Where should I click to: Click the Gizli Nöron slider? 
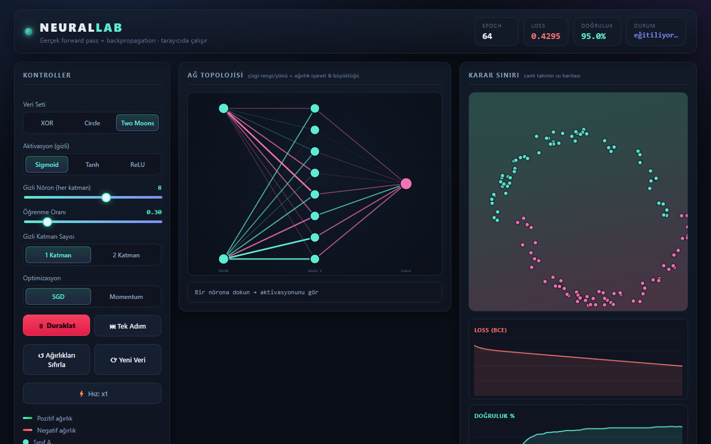click(x=93, y=198)
